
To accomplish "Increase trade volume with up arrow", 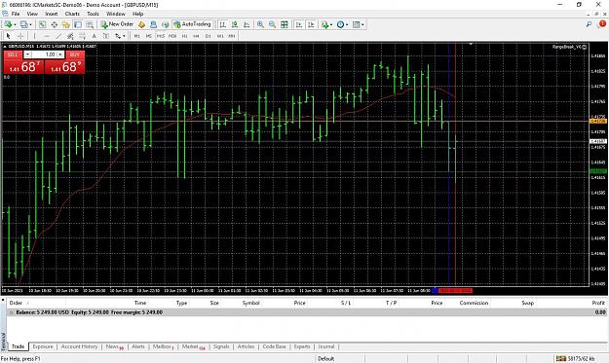I will [x=60, y=54].
